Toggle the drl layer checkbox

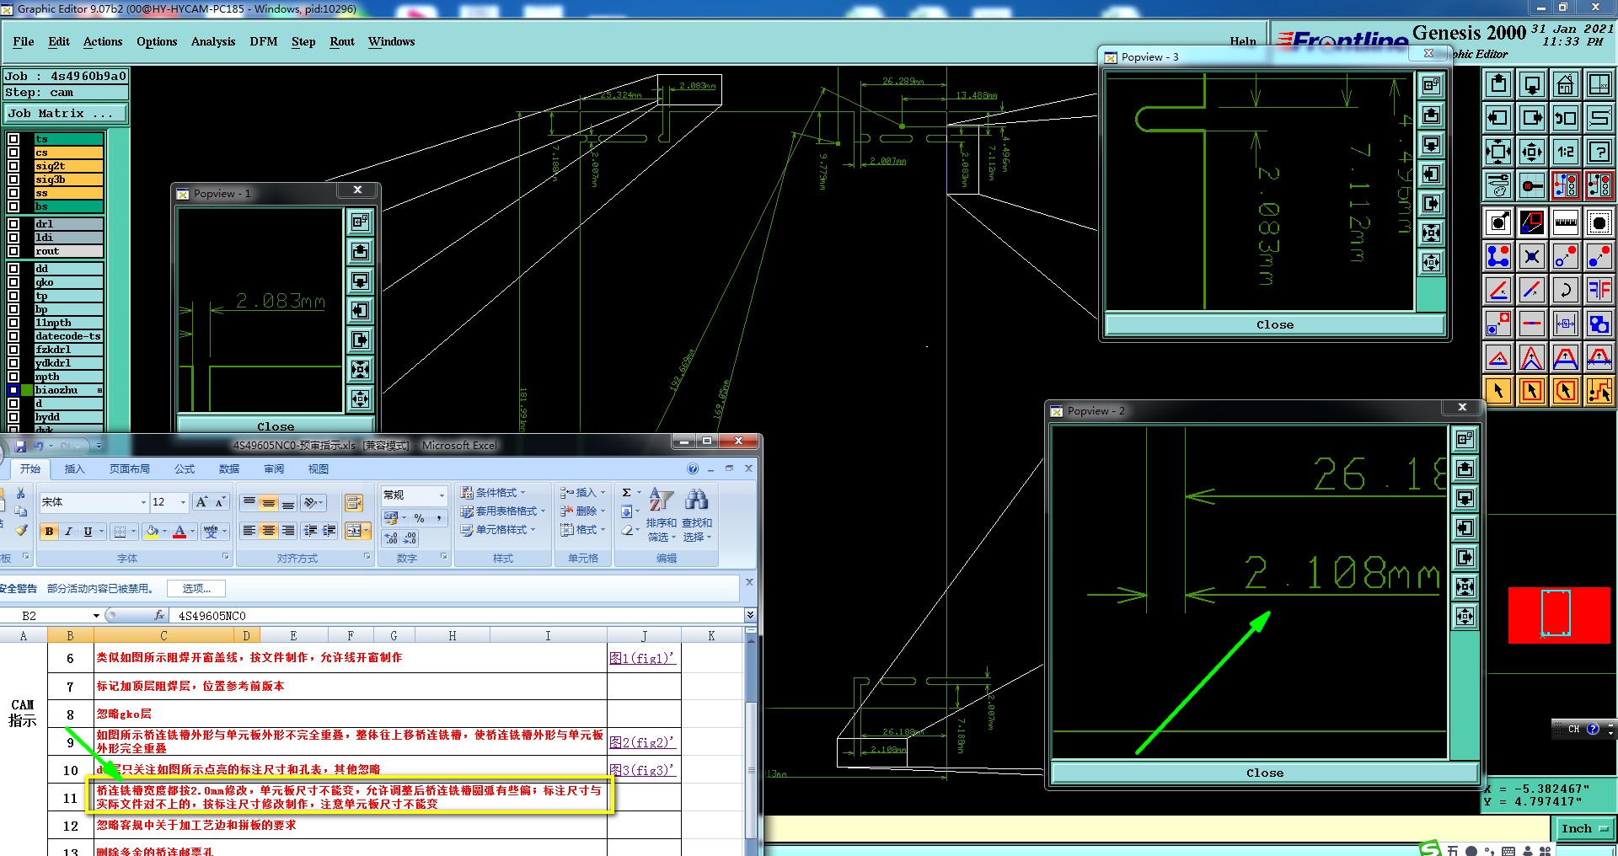click(13, 224)
